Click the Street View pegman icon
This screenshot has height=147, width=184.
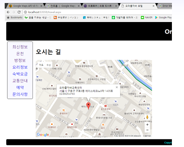tap(147, 117)
